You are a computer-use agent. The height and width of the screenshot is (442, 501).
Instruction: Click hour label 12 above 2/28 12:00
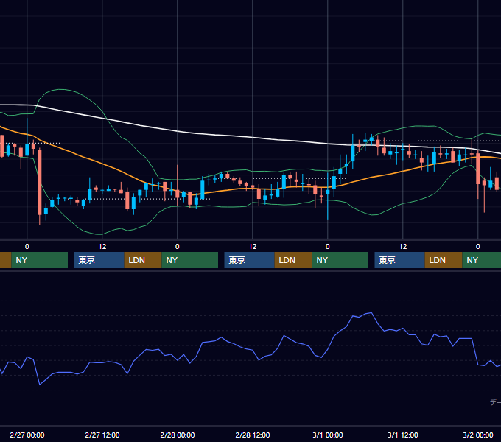[x=253, y=247]
